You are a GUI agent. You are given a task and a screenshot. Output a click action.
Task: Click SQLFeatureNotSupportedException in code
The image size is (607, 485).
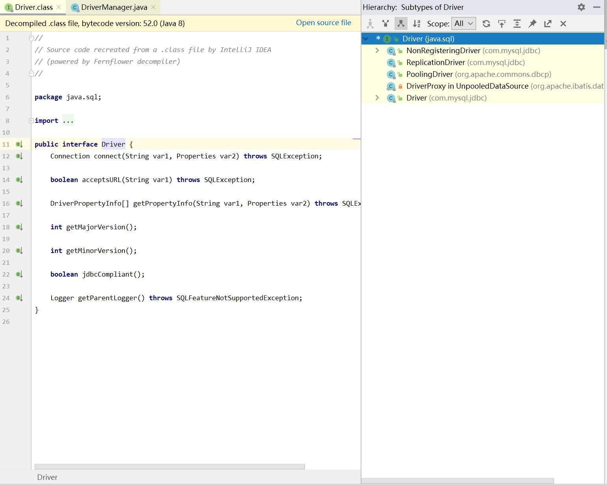[238, 298]
